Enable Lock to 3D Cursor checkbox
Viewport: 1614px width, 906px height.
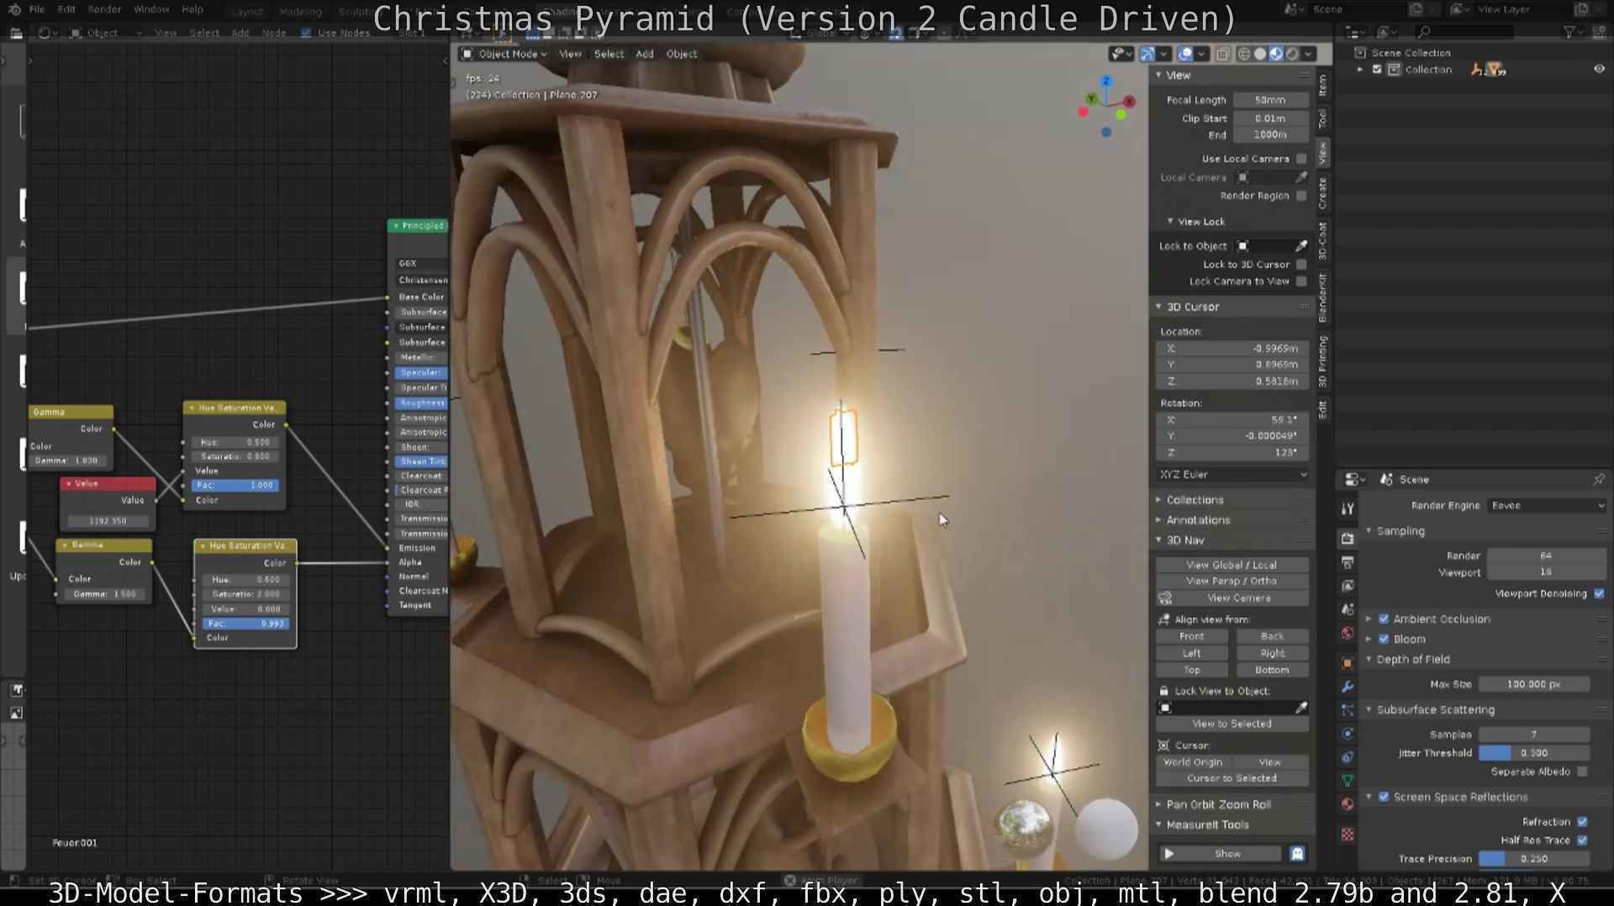1301,265
